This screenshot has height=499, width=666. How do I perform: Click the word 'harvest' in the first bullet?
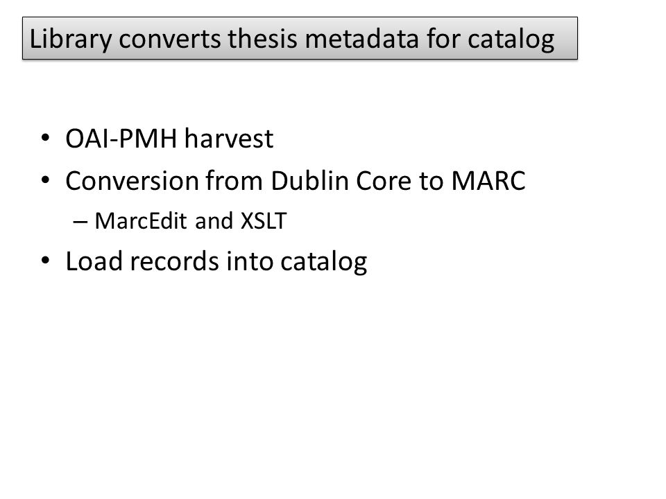pyautogui.click(x=229, y=139)
